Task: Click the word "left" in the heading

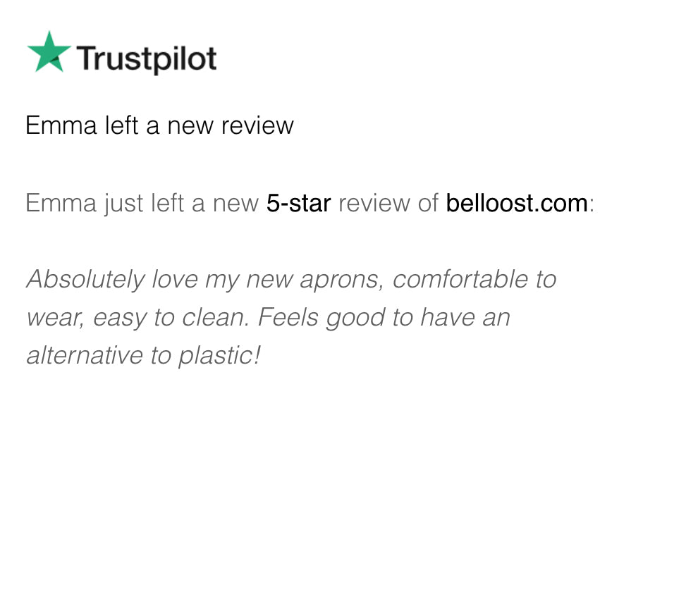Action: (x=122, y=125)
